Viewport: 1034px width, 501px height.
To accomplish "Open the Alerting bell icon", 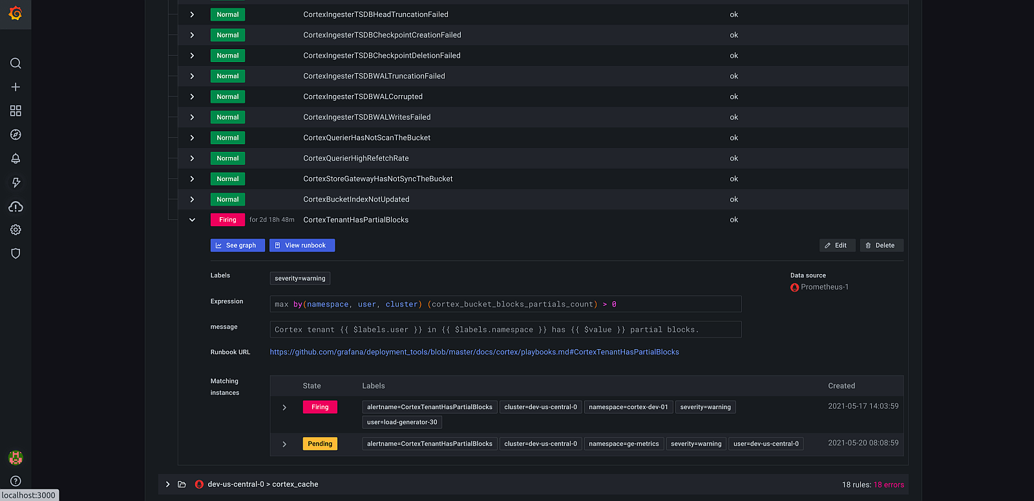I will coord(16,158).
